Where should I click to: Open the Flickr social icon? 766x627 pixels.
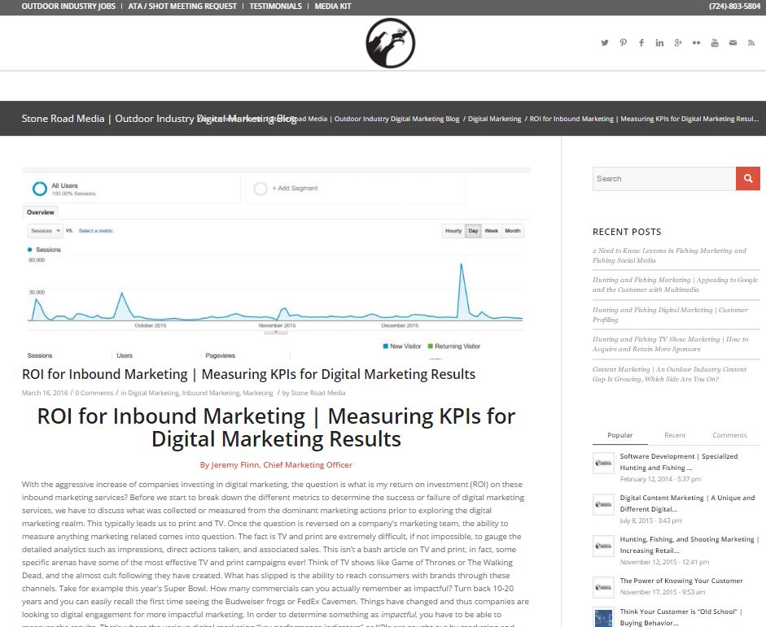point(696,43)
